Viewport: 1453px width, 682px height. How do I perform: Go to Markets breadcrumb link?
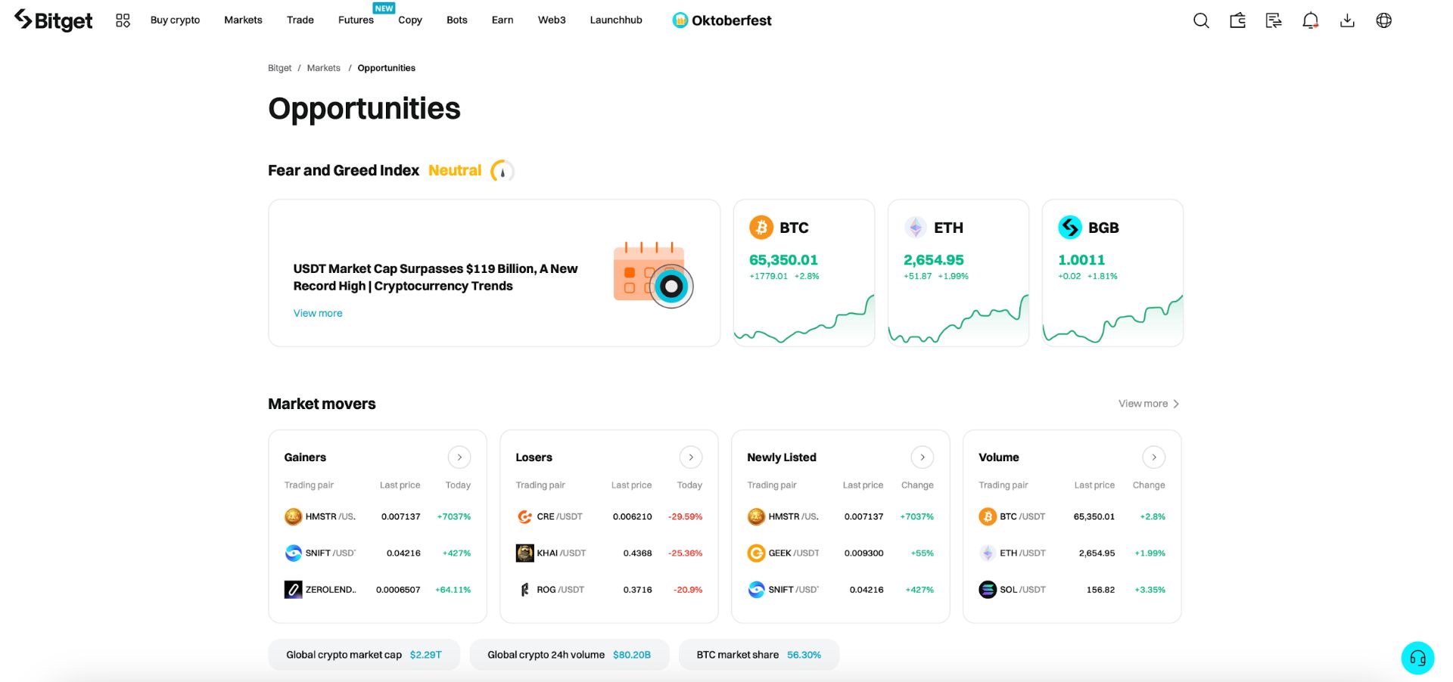coord(323,68)
